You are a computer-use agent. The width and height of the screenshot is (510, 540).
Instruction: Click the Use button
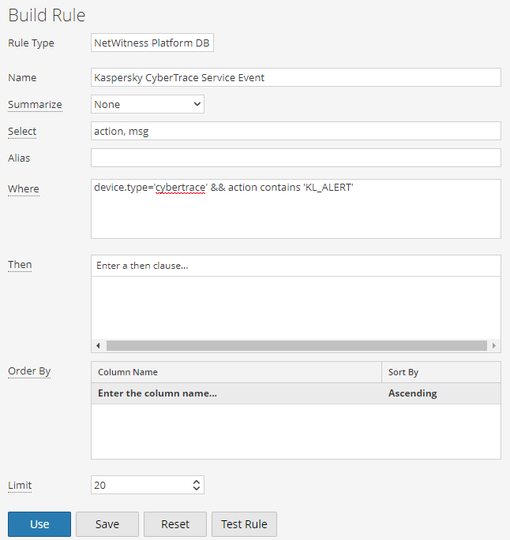coord(39,524)
